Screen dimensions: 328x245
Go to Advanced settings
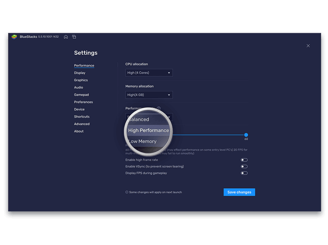pos(82,124)
